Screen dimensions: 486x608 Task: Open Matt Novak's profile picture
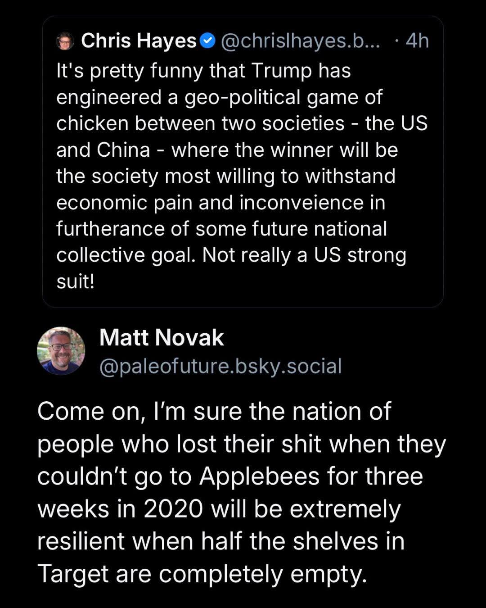(x=61, y=351)
